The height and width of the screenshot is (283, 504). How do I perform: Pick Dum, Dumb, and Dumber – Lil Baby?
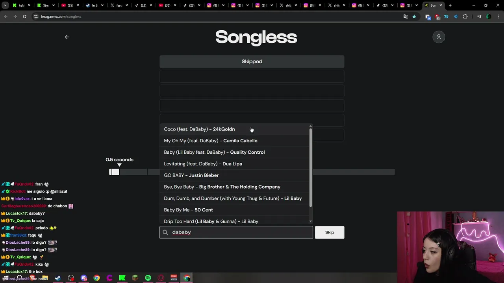[235, 198]
